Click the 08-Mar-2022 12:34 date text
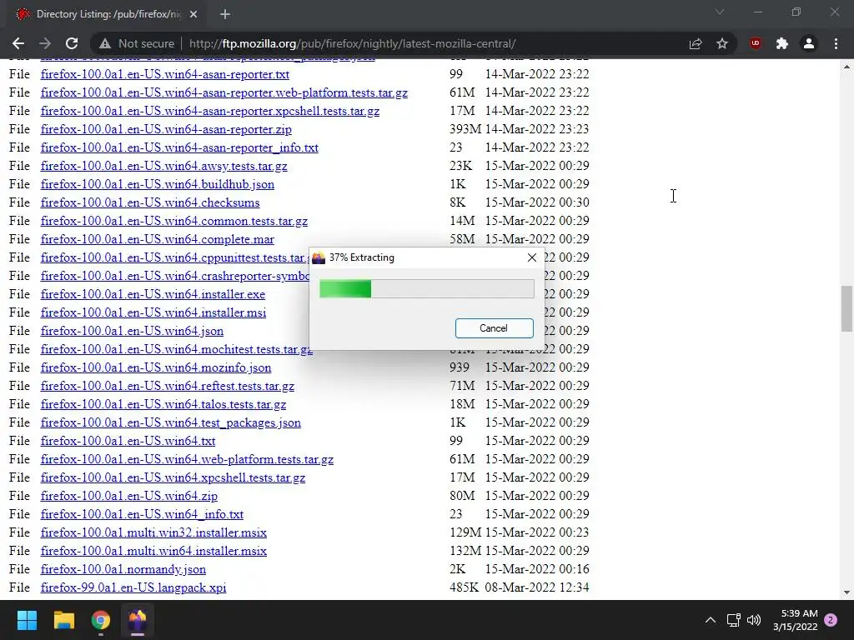The height and width of the screenshot is (640, 854). coord(537,587)
